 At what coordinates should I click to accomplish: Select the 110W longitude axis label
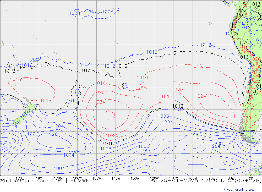coord(173,178)
